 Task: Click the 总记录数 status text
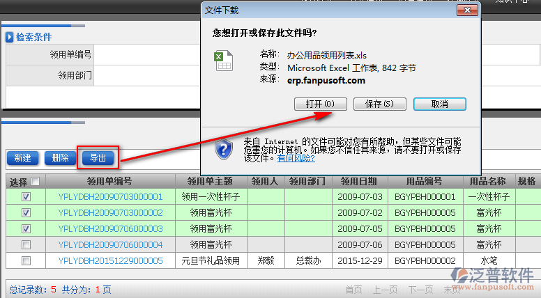pyautogui.click(x=28, y=290)
